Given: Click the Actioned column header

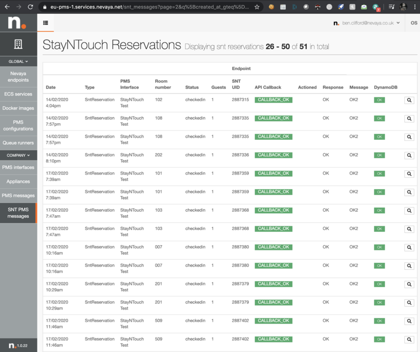Looking at the screenshot, I should pyautogui.click(x=307, y=87).
